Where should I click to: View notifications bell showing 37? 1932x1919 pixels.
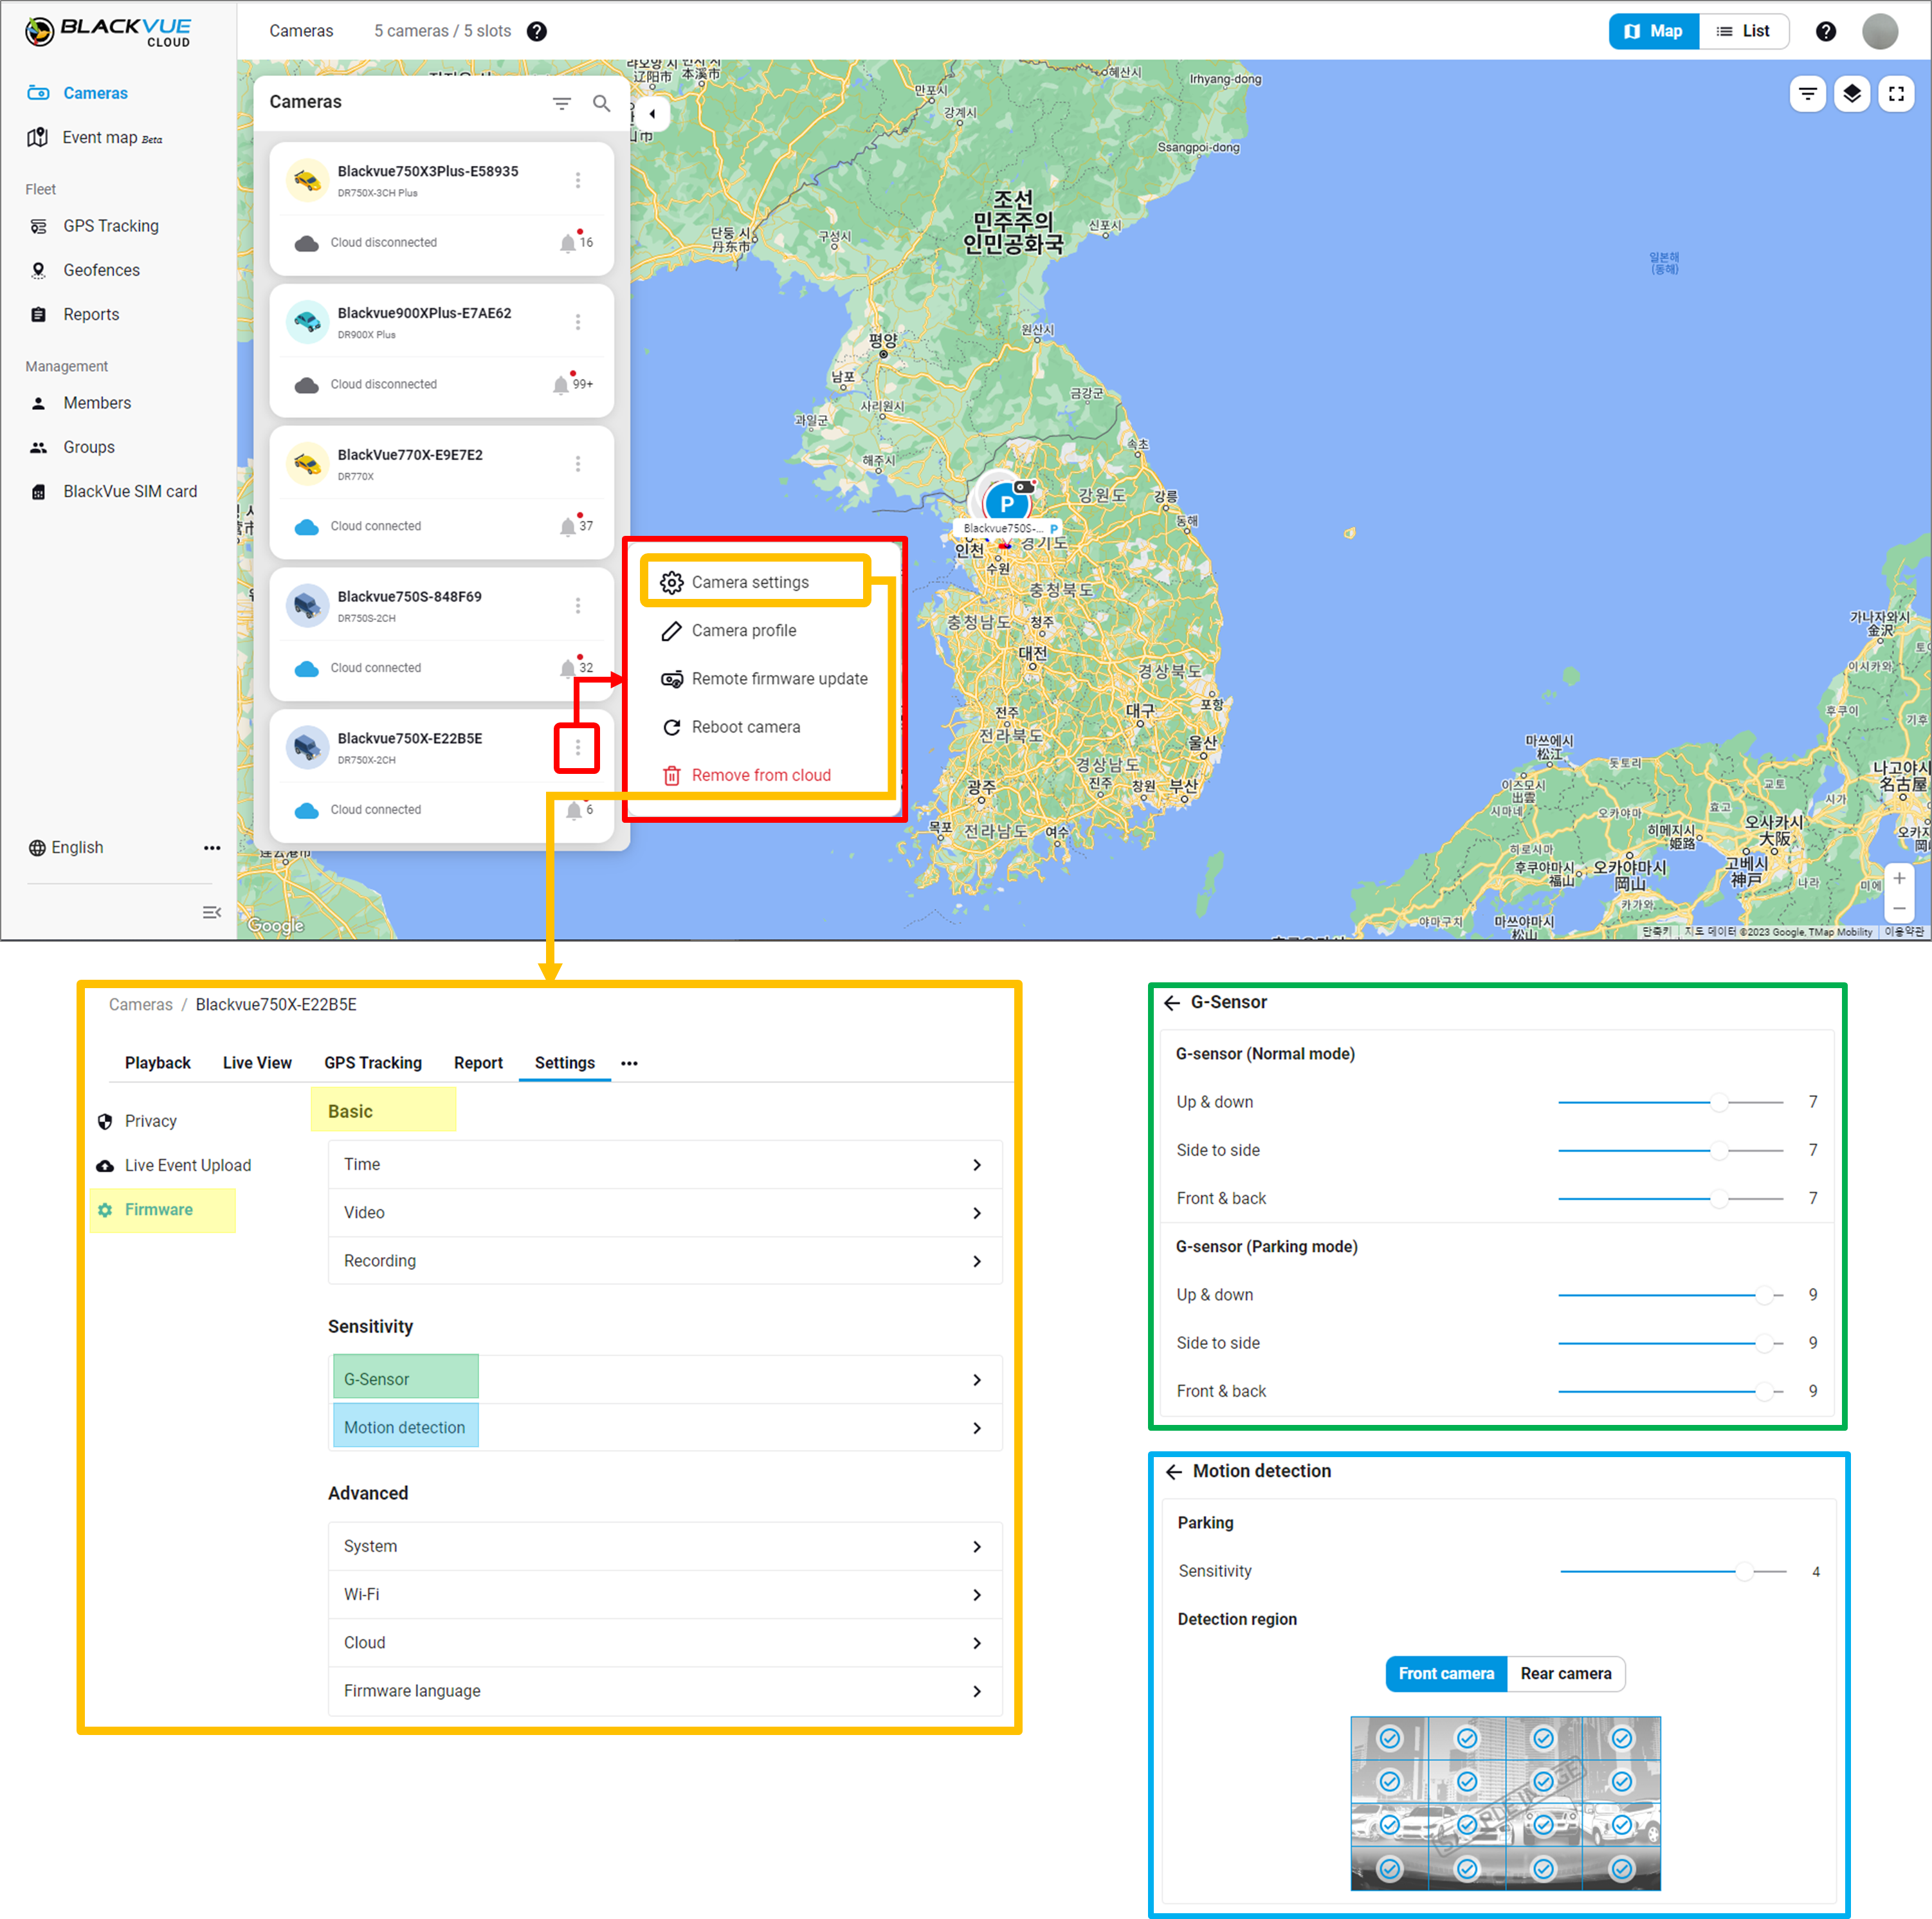coord(575,526)
